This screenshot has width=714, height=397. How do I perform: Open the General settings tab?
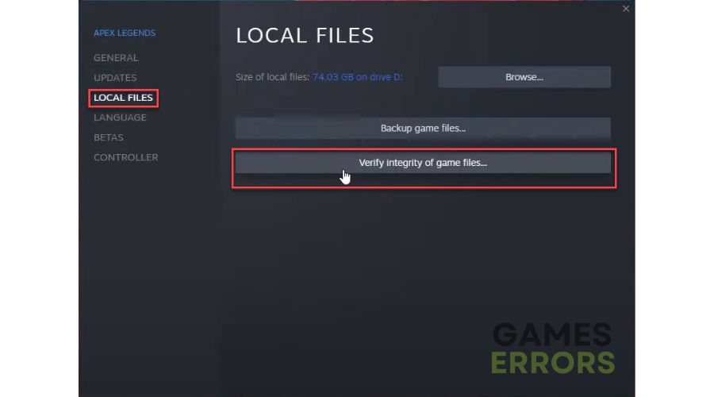point(116,58)
